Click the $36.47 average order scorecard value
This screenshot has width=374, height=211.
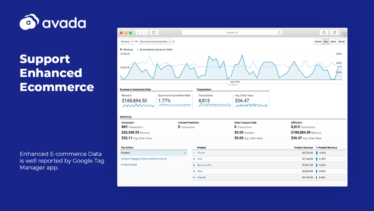pos(242,101)
